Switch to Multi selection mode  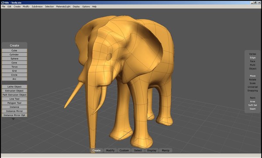click(252, 65)
